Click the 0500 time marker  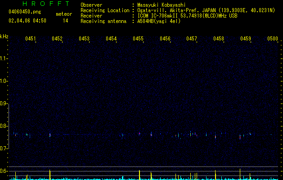[273, 39]
